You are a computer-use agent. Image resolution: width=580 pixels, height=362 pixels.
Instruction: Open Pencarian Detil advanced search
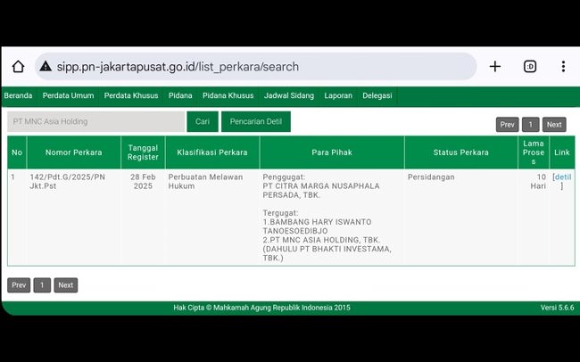point(255,121)
